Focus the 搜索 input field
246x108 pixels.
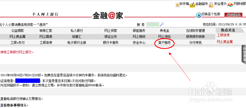(x=153, y=24)
